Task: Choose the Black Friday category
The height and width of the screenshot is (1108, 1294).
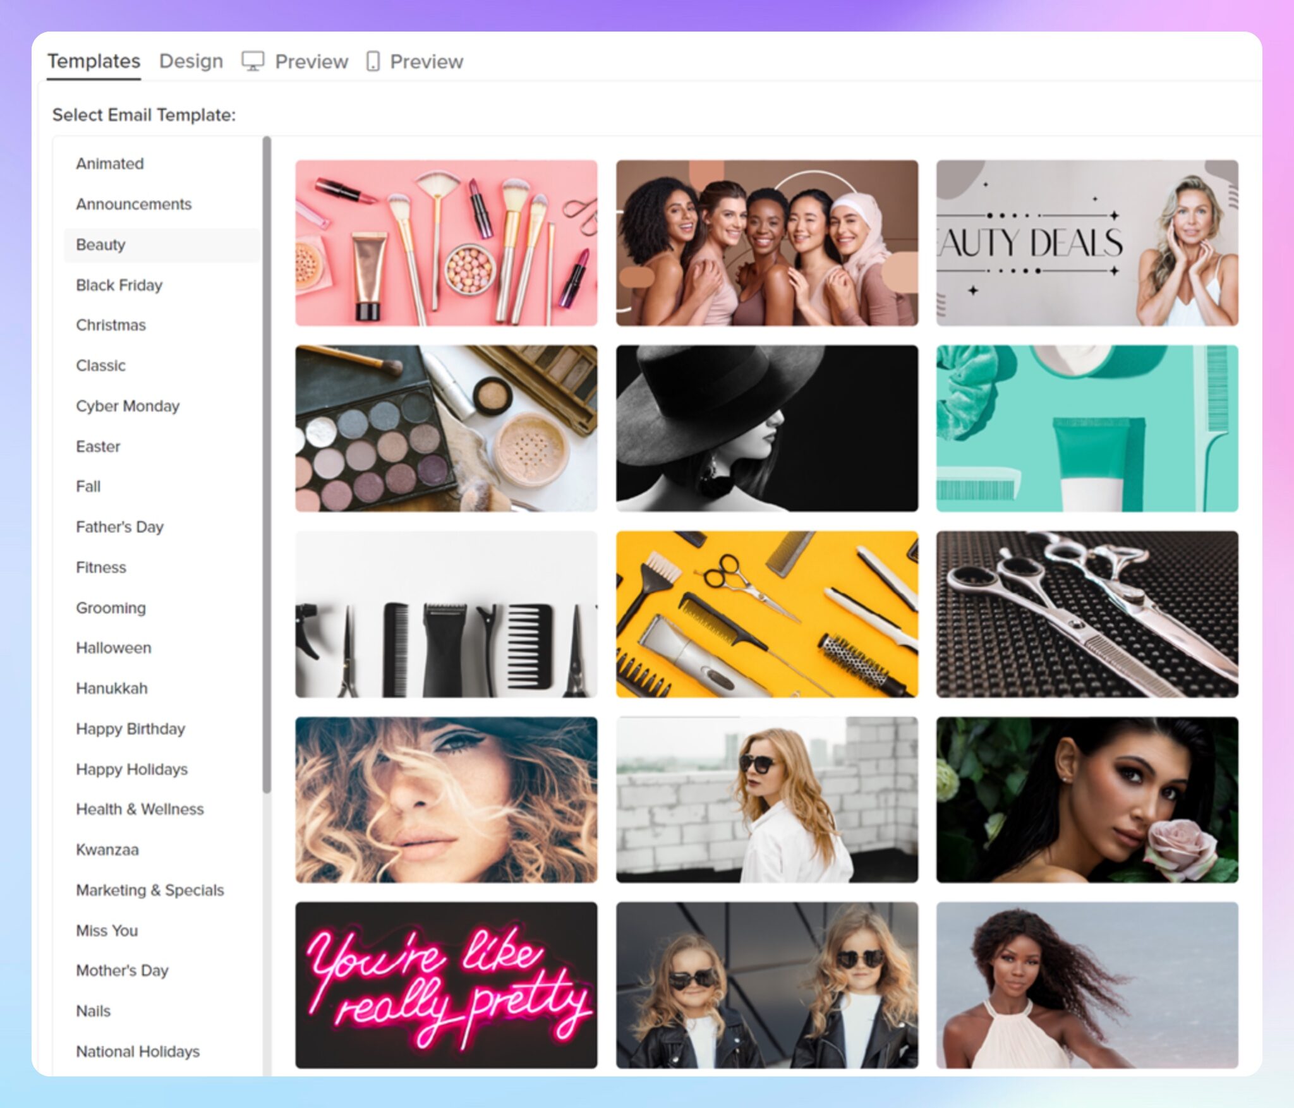Action: click(x=119, y=285)
